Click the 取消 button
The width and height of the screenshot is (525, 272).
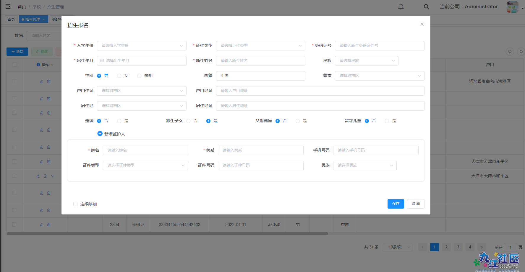416,204
